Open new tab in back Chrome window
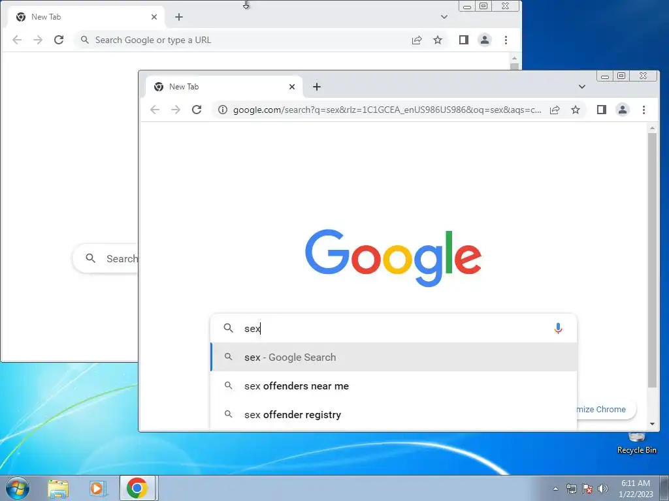 pyautogui.click(x=179, y=17)
